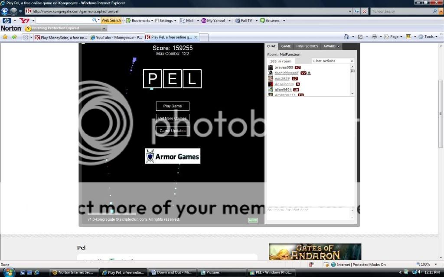Click the Add to Favorites icon
This screenshot has height=277, width=444.
(x=14, y=37)
